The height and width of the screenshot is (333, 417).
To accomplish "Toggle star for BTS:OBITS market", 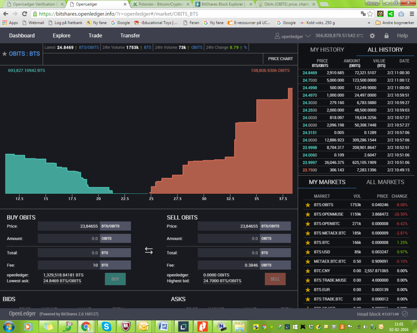I will [x=308, y=205].
